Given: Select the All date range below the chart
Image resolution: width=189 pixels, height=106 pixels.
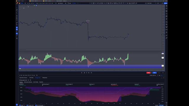Looking at the screenshot, I should tap(34, 75).
